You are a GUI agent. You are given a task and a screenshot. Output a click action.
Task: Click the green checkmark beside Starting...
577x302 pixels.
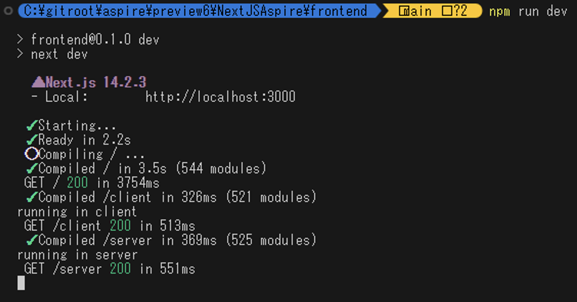pos(32,126)
